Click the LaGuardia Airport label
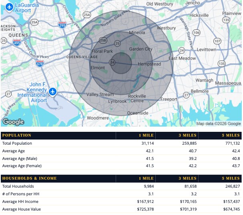This screenshot has height=215, width=243. coord(27,8)
